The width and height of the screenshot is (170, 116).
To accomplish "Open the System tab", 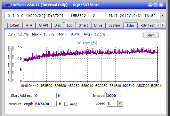I will pos(114,25).
